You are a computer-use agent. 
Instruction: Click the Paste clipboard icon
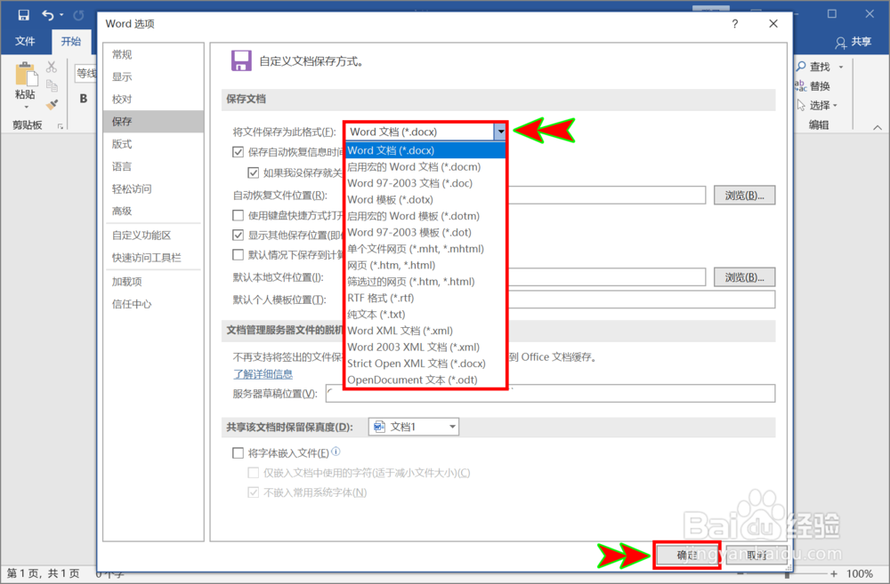point(25,74)
